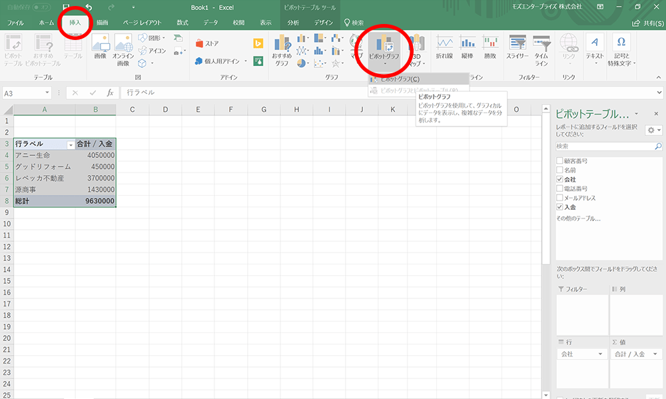Click the column D header
666x399 pixels.
click(x=165, y=110)
